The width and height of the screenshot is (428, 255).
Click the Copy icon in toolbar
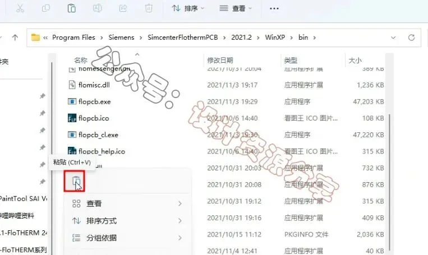45,8
